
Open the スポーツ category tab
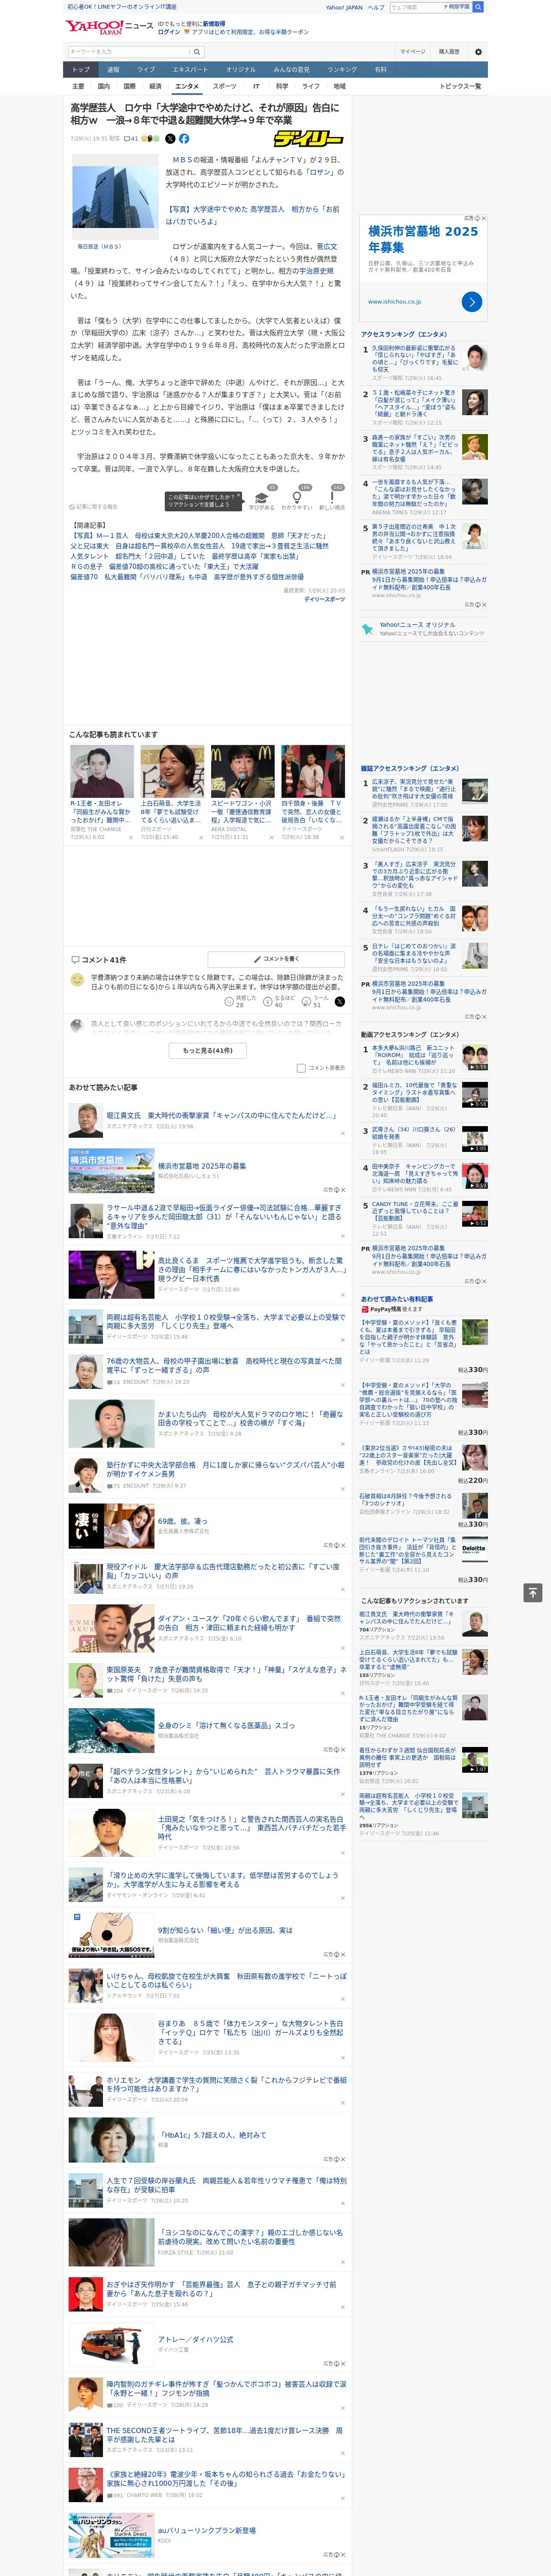(x=225, y=86)
